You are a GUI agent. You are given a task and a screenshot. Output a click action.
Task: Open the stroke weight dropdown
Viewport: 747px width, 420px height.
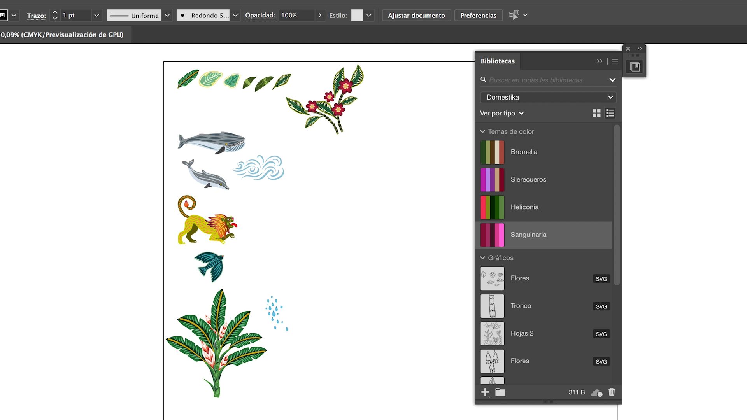[96, 15]
